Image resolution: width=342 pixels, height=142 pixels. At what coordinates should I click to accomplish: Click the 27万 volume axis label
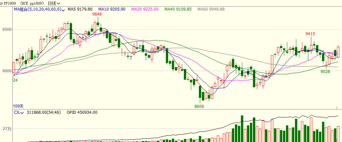click(7, 129)
